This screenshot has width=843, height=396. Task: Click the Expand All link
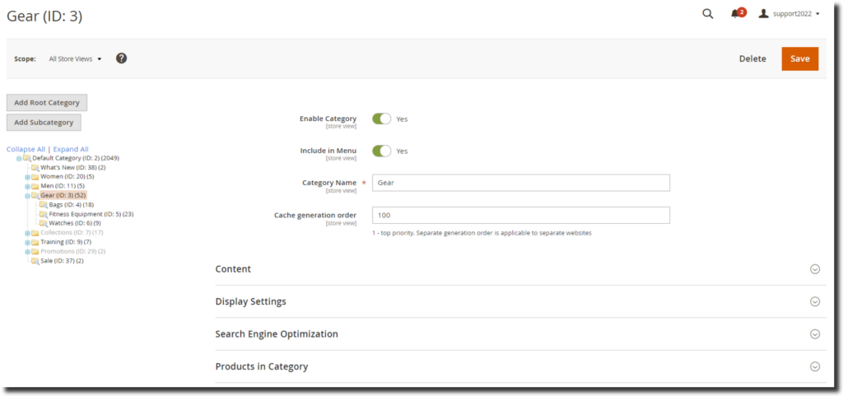[x=71, y=149]
